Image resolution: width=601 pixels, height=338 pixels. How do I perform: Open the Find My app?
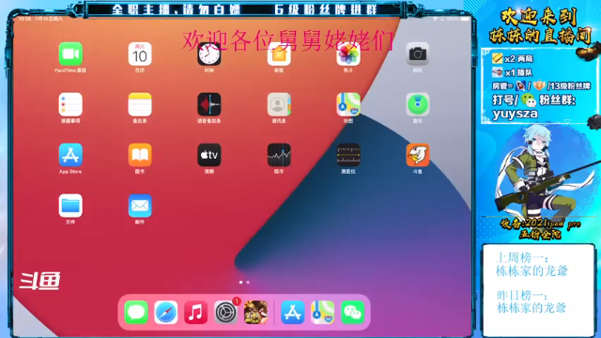[418, 104]
